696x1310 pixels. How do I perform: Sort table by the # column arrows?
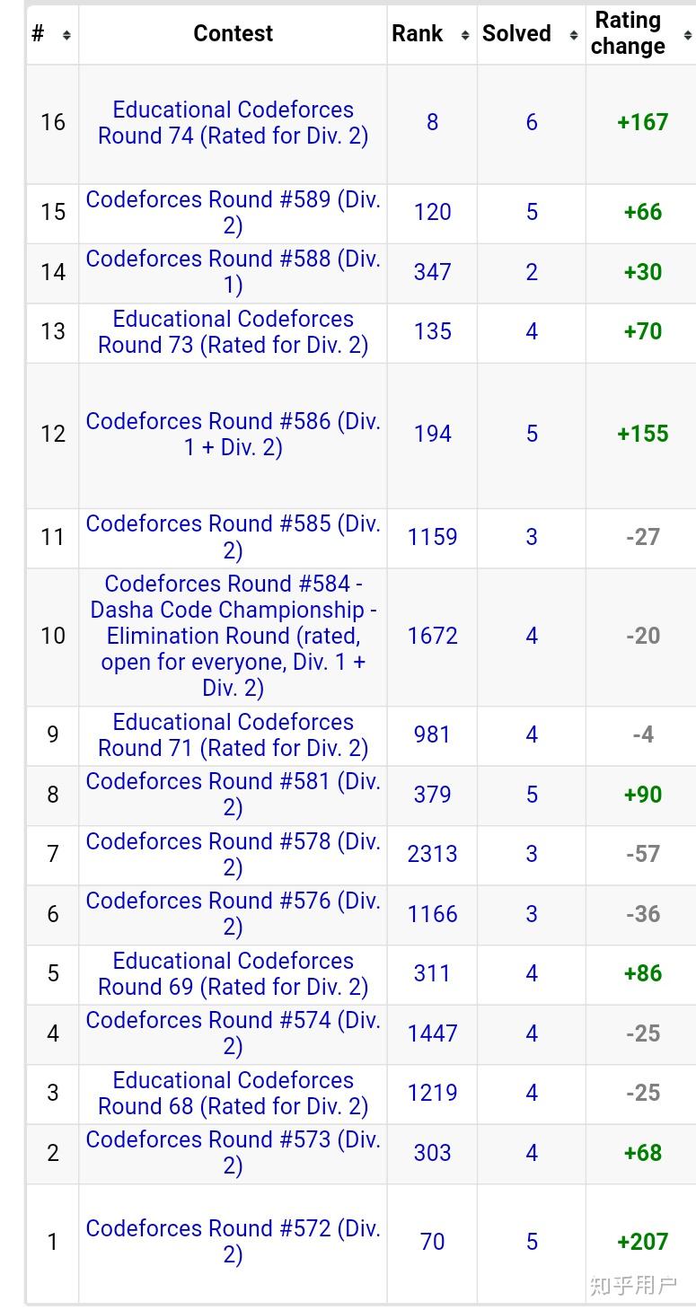tap(66, 35)
